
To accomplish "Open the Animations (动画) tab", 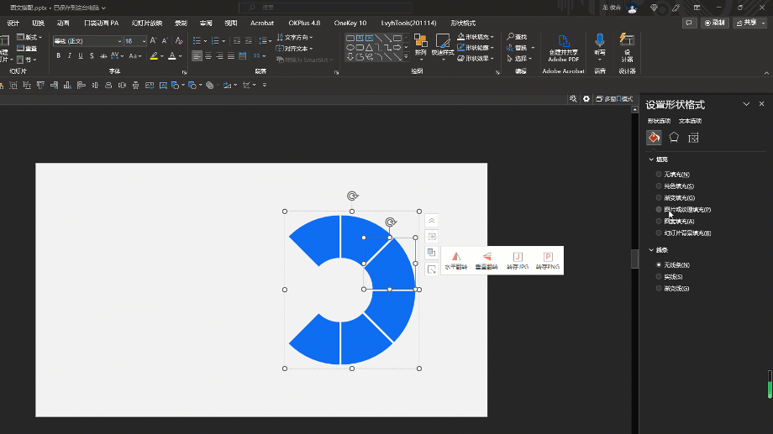I will pos(63,24).
